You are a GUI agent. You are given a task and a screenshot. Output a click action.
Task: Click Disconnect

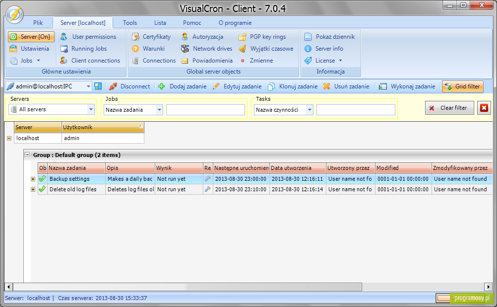pos(129,86)
